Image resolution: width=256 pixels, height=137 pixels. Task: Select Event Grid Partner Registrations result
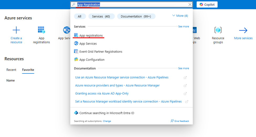(x=101, y=52)
